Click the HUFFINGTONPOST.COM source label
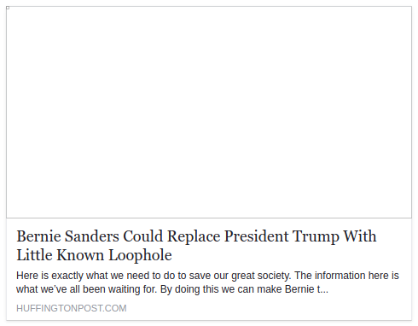The width and height of the screenshot is (418, 326). point(72,308)
